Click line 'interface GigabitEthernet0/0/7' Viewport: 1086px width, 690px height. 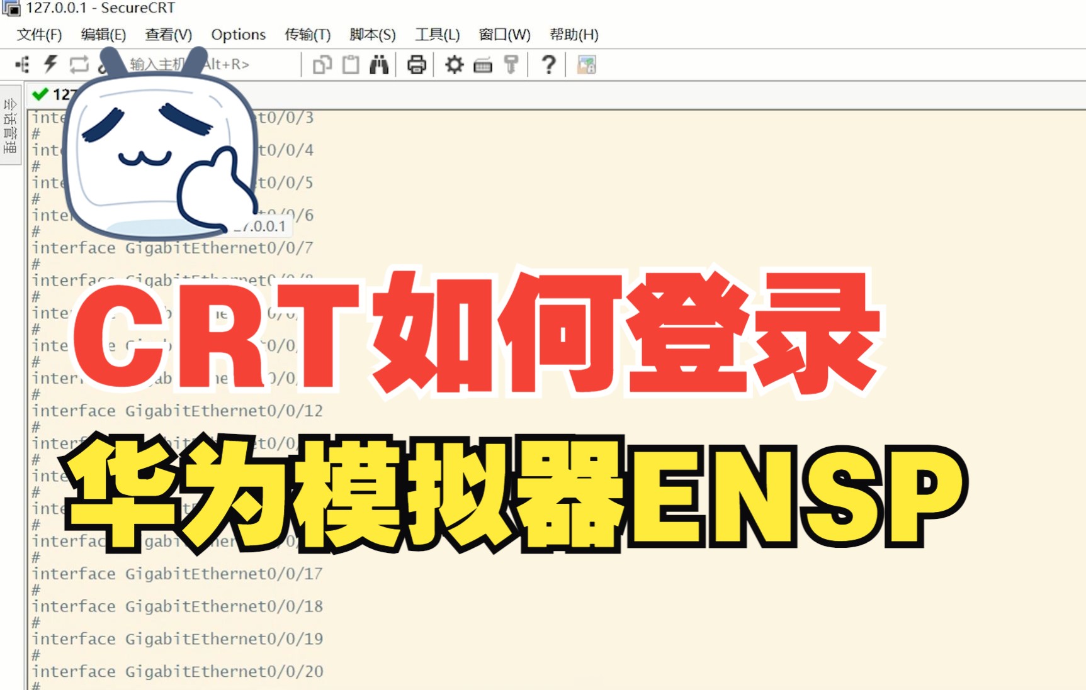coord(173,248)
